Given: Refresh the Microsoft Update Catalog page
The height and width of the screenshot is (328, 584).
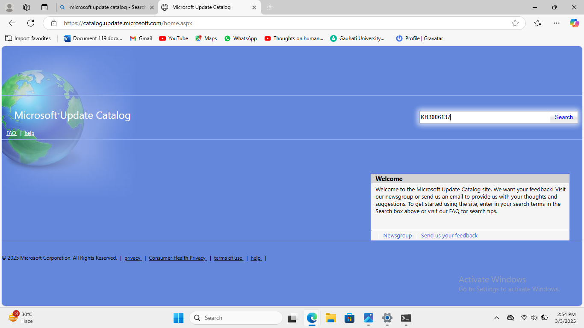Looking at the screenshot, I should (31, 23).
